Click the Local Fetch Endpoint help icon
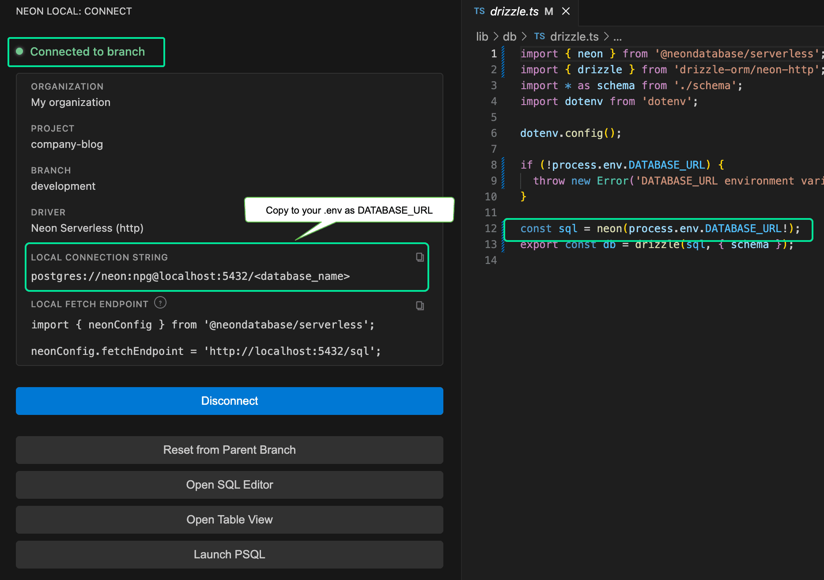824x580 pixels. point(160,303)
